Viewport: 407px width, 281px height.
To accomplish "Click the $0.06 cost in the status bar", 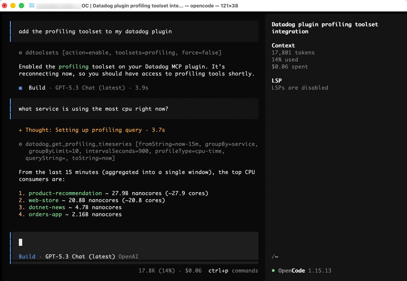I will tap(193, 271).
